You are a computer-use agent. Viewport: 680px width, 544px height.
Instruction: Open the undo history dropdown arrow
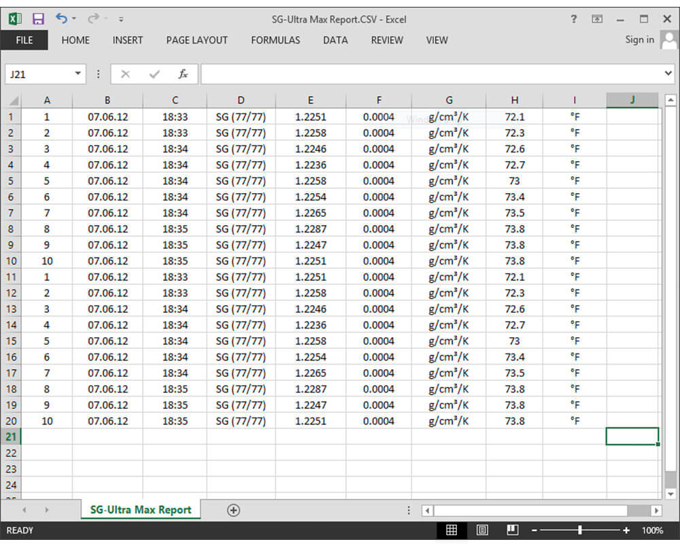(74, 18)
